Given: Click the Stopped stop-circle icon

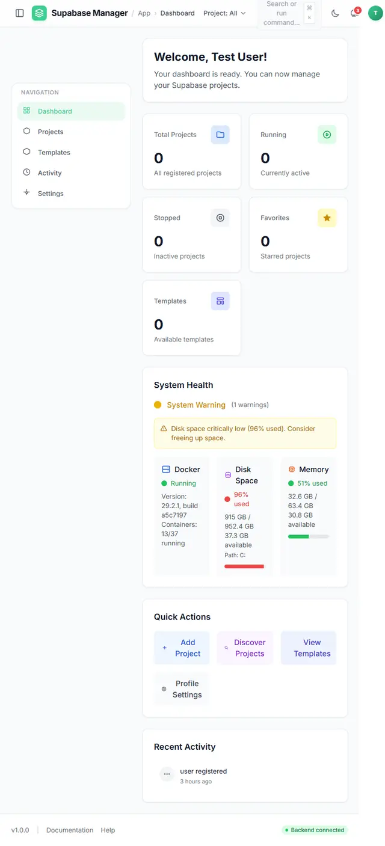Looking at the screenshot, I should 220,218.
